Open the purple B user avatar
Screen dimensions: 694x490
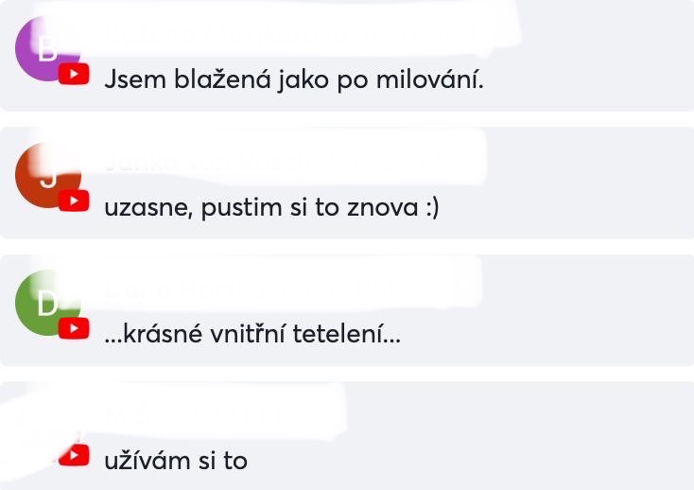pyautogui.click(x=48, y=48)
